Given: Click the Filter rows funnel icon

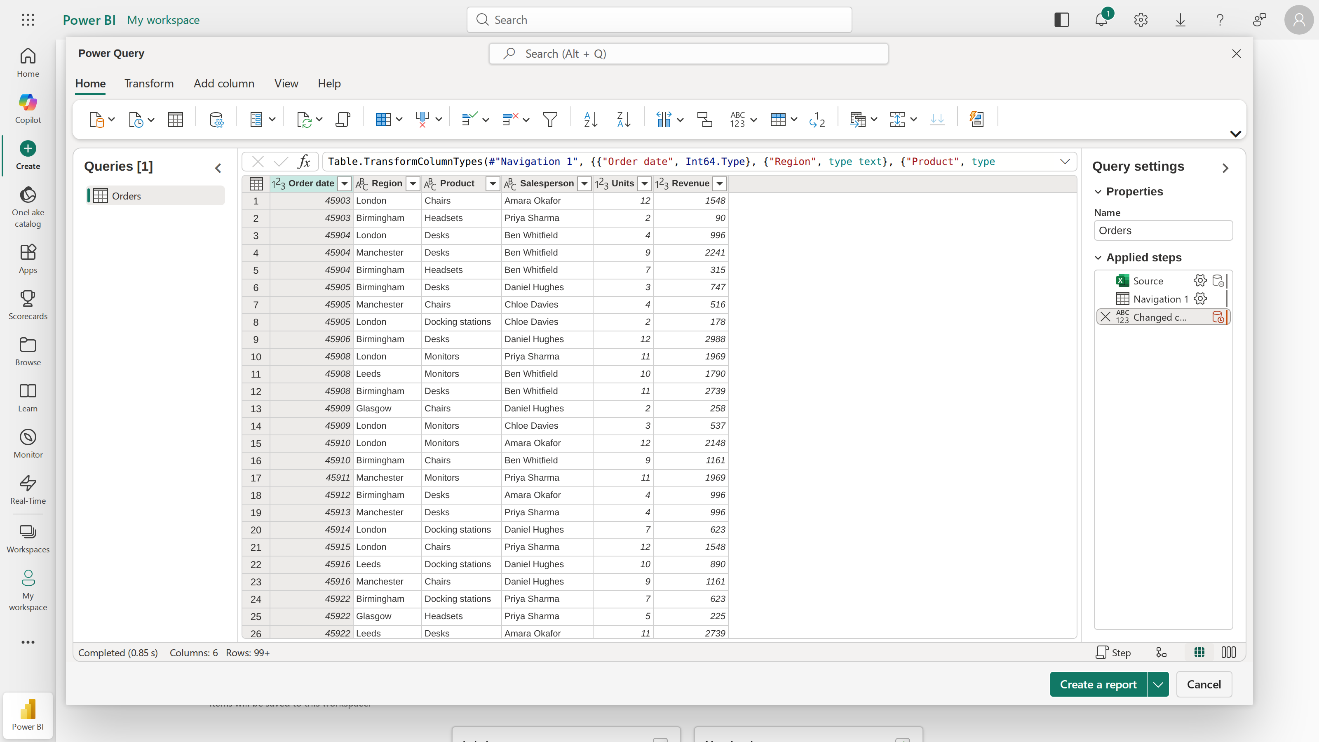Looking at the screenshot, I should (x=550, y=119).
